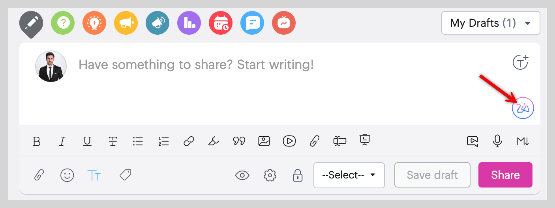The width and height of the screenshot is (555, 208).
Task: Open the My Drafts (1) dropdown
Action: pos(491,23)
